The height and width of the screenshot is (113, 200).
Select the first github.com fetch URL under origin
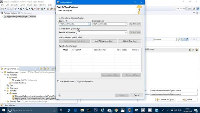34,96
